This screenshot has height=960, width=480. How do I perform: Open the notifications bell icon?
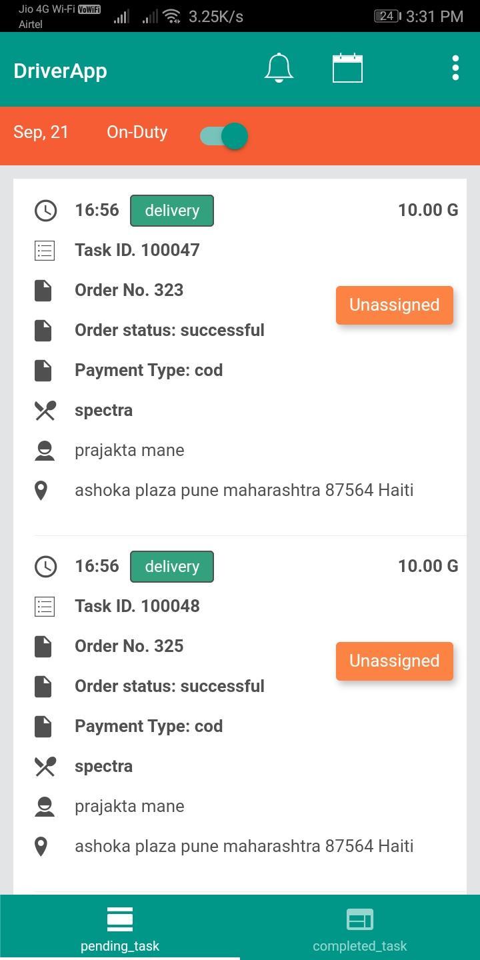tap(279, 68)
